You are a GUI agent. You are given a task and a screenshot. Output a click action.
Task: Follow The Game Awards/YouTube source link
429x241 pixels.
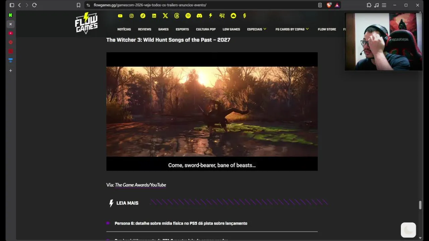point(140,185)
